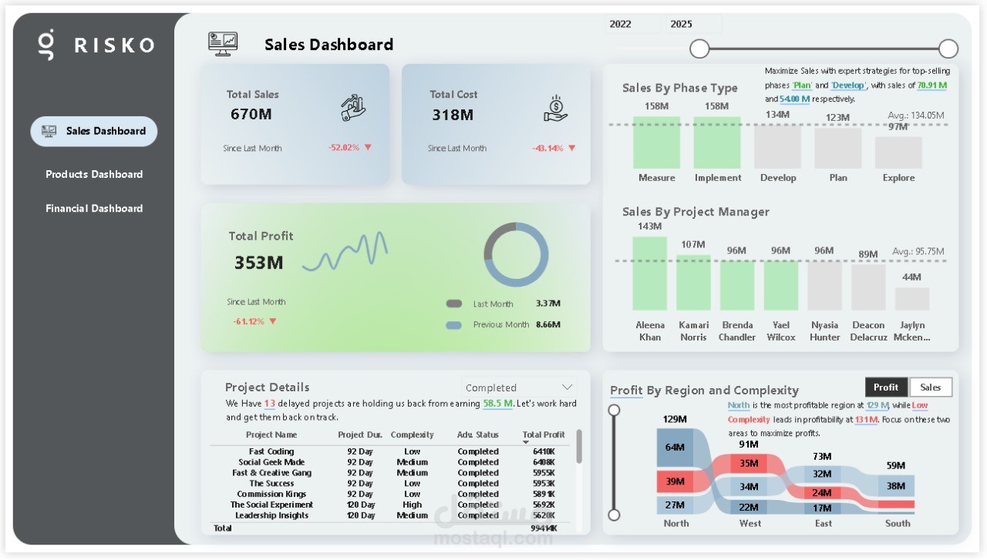Click the 2025 end year field
This screenshot has width=987, height=560.
point(693,24)
